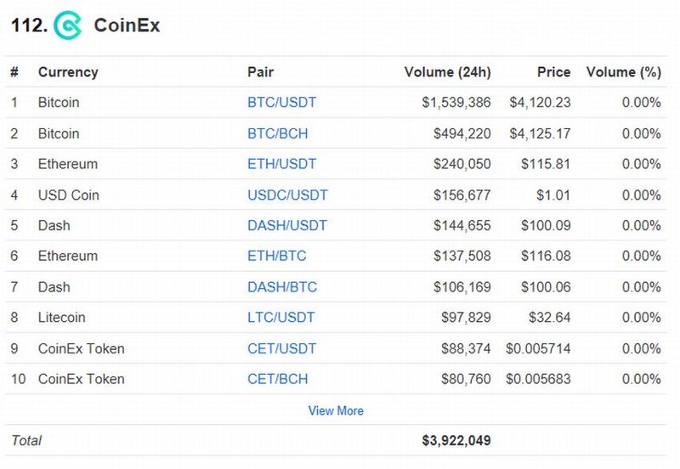Click the USD Coin currency name

pos(69,195)
